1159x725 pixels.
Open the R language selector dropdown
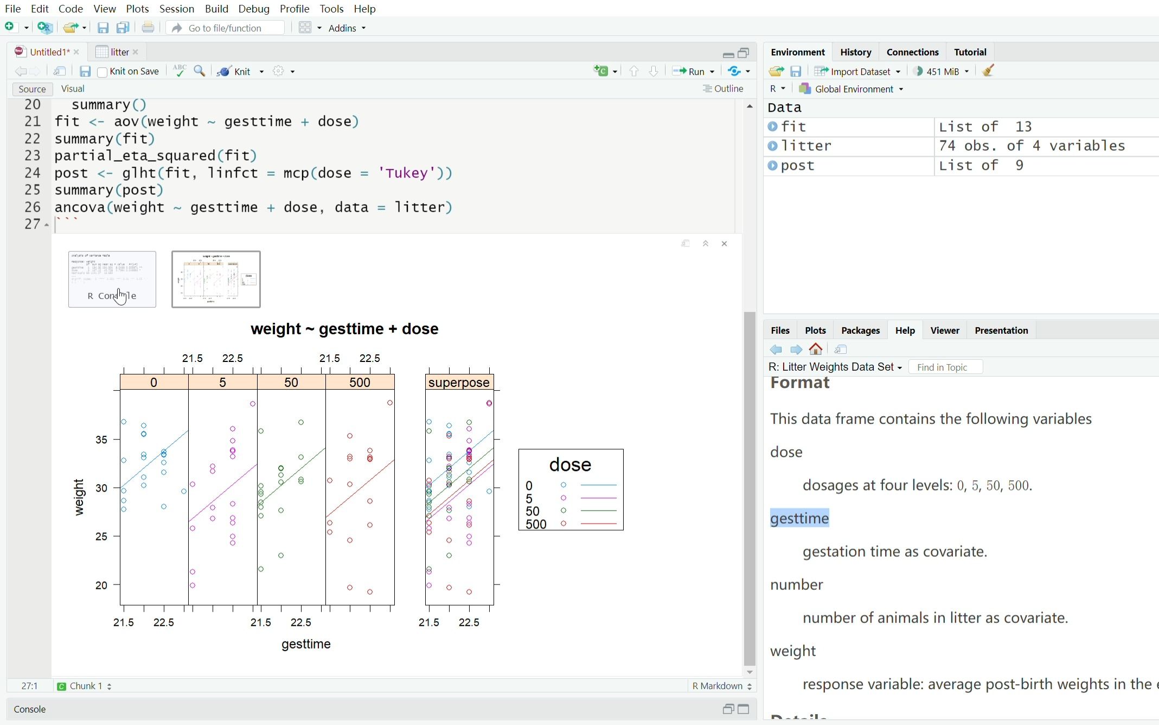[x=777, y=89]
